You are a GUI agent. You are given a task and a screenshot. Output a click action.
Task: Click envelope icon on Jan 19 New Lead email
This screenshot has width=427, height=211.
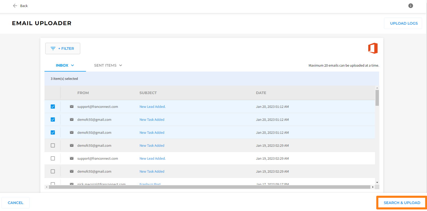coord(72,158)
